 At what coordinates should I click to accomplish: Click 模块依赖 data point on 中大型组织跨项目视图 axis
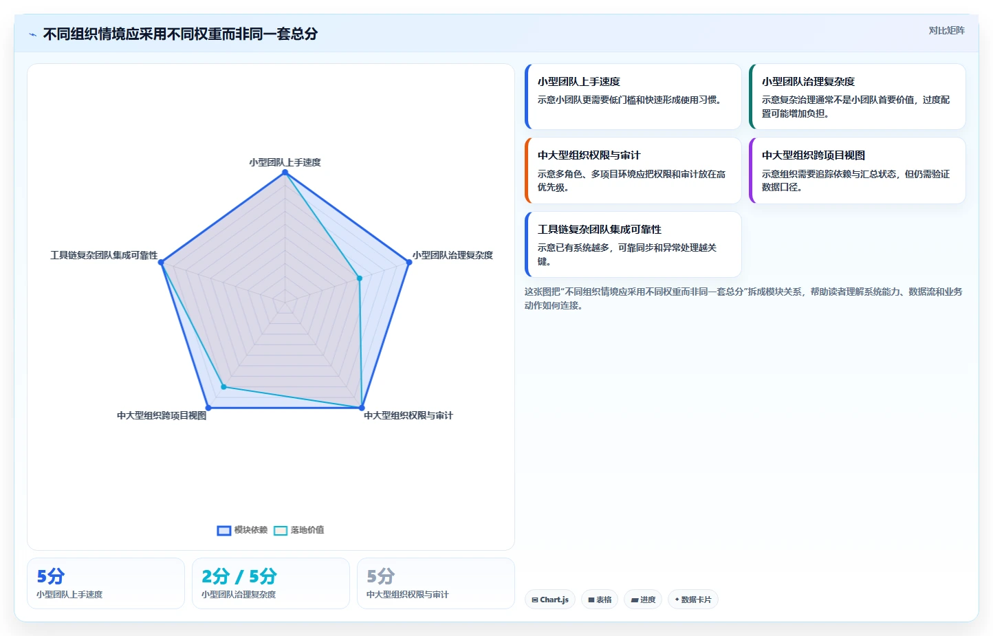[x=208, y=408]
